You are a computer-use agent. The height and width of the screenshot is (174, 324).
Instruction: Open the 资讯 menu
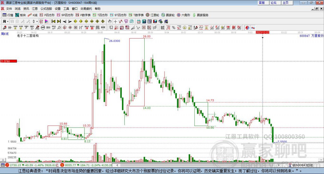click(26, 9)
